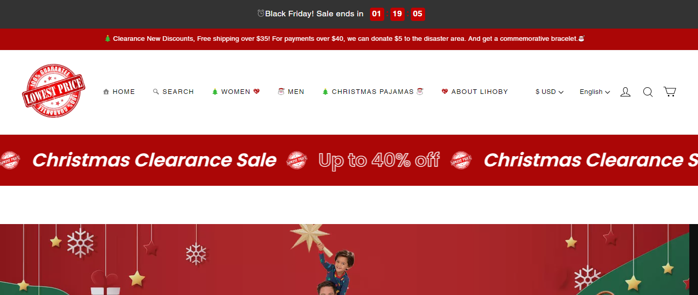
Task: Expand the USD currency dropdown
Action: coord(549,92)
